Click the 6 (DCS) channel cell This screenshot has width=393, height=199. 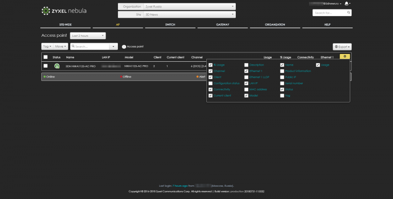click(198, 66)
